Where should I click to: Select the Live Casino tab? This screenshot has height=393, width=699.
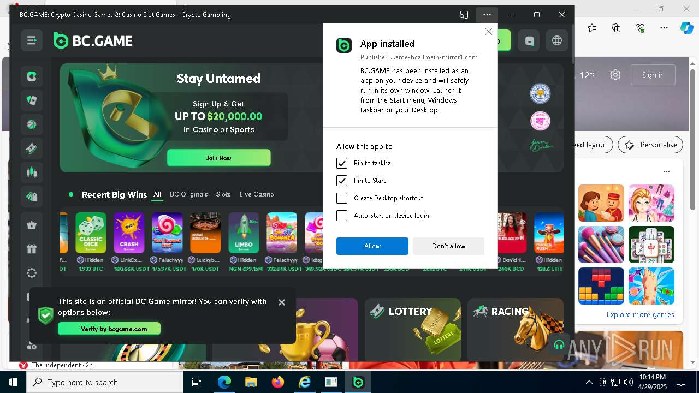coord(257,194)
